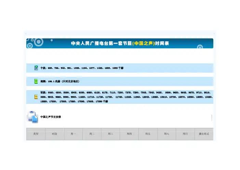The image size is (240, 170).
Task: Open the 周六 column header
Action: 166,134
